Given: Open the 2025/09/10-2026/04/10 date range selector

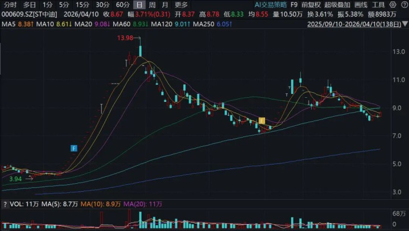Looking at the screenshot, I should (x=354, y=24).
